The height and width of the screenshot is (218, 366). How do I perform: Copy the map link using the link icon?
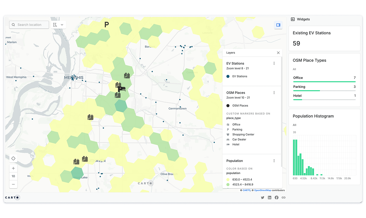pos(283,197)
